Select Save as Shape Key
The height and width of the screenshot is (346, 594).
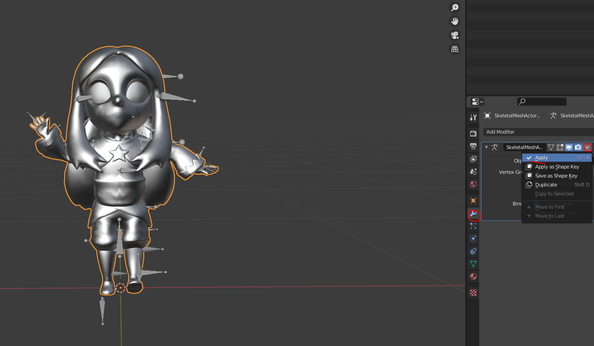pyautogui.click(x=557, y=176)
